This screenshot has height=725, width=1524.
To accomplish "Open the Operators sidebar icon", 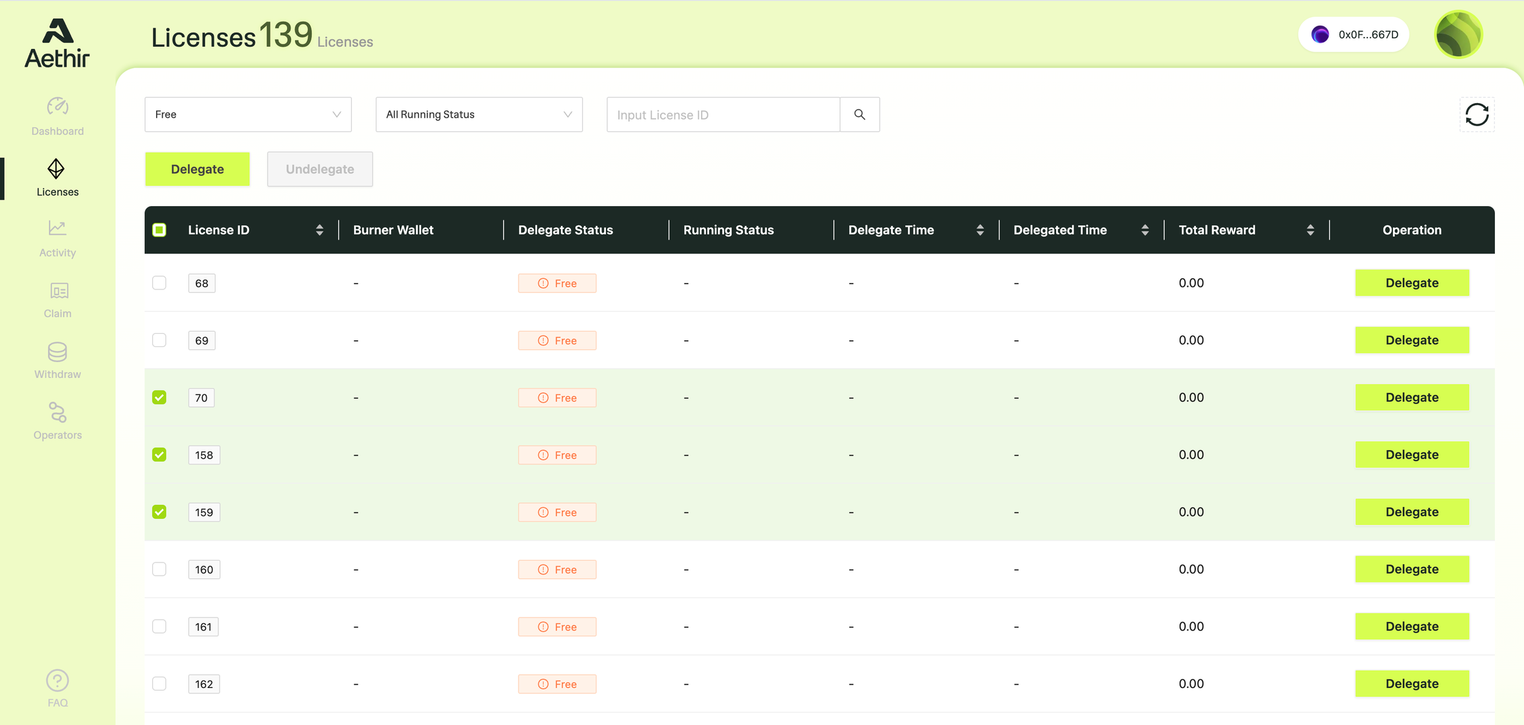I will [x=58, y=412].
